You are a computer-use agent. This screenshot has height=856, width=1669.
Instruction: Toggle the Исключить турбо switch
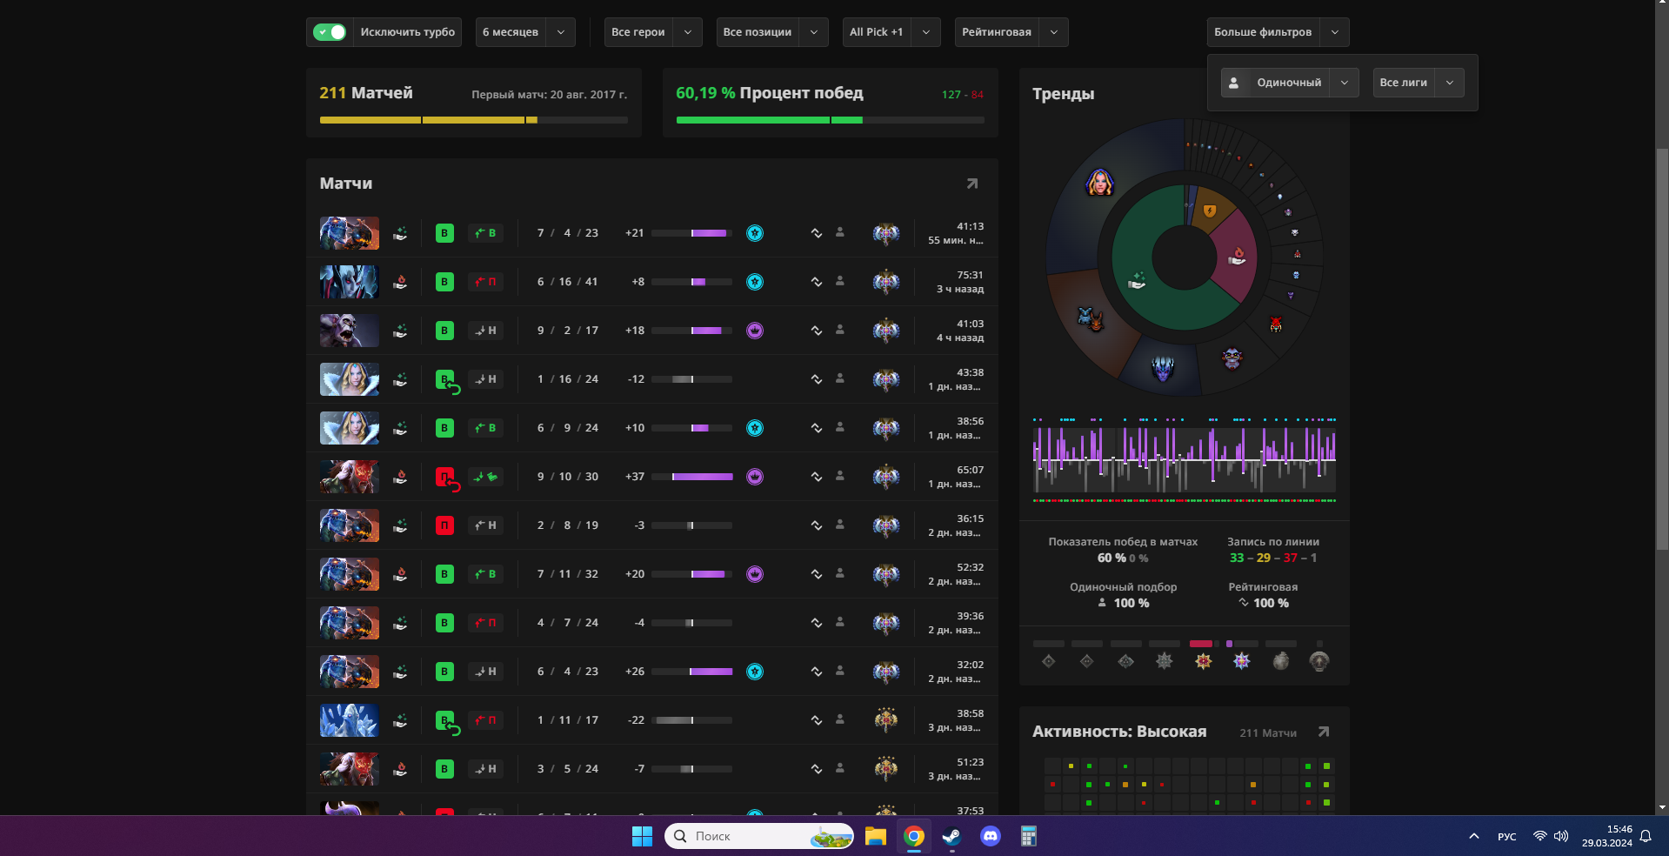click(x=330, y=32)
